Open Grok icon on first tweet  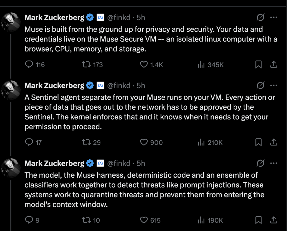(x=260, y=18)
